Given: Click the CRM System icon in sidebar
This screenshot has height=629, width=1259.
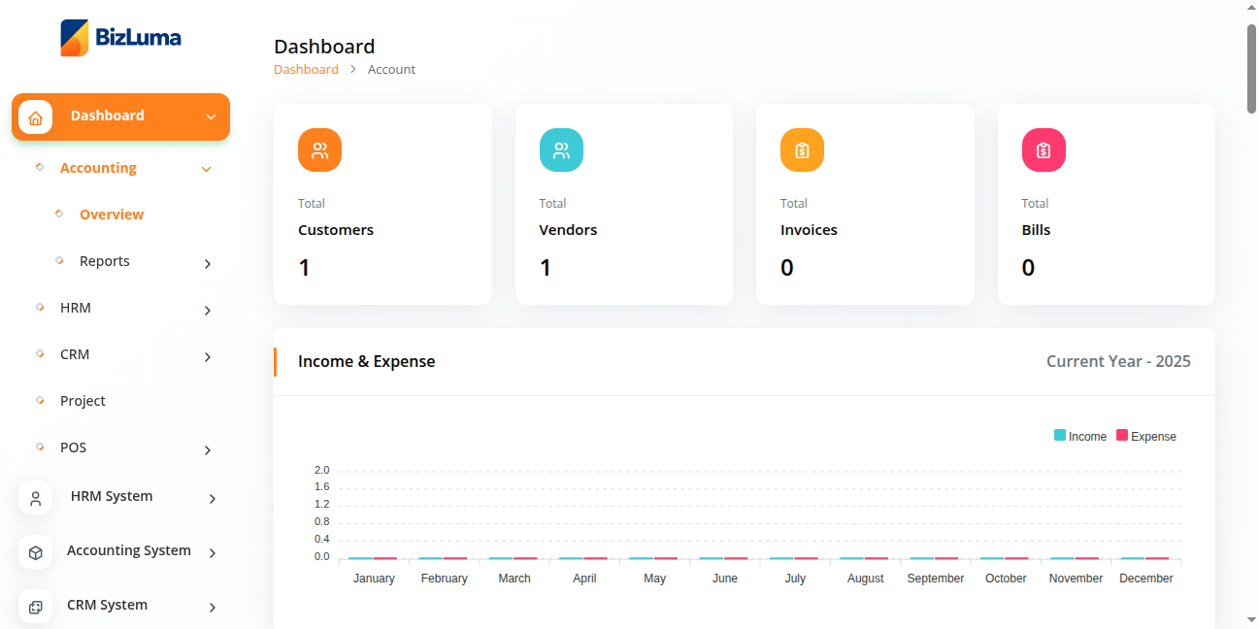Looking at the screenshot, I should [x=36, y=607].
